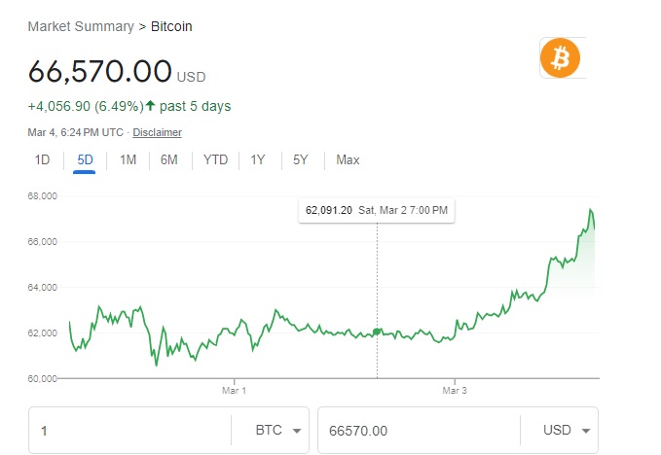
Task: Expand the USD currency dropdown
Action: (567, 430)
